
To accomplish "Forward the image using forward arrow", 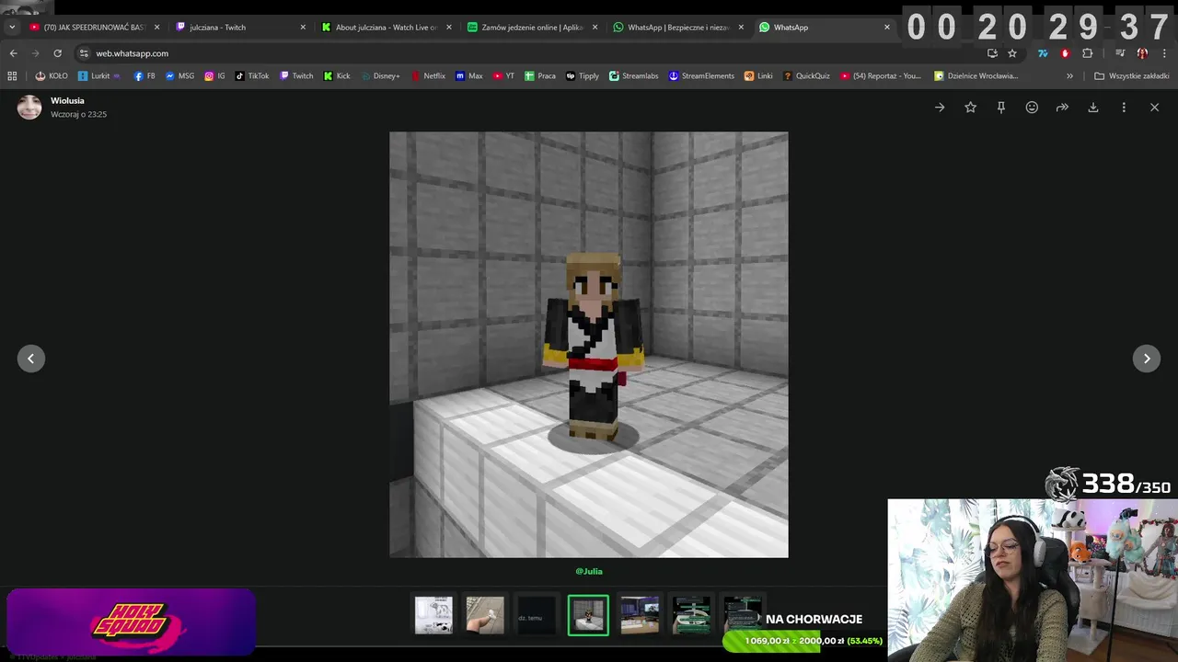I will 1062,108.
